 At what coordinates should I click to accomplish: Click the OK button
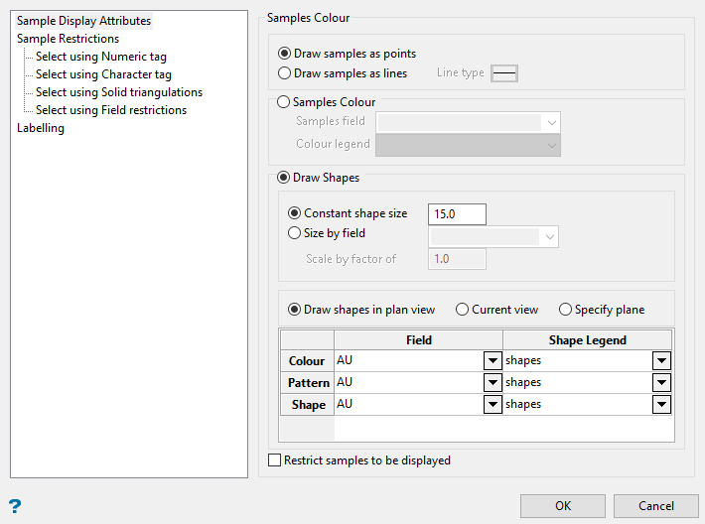tap(563, 506)
